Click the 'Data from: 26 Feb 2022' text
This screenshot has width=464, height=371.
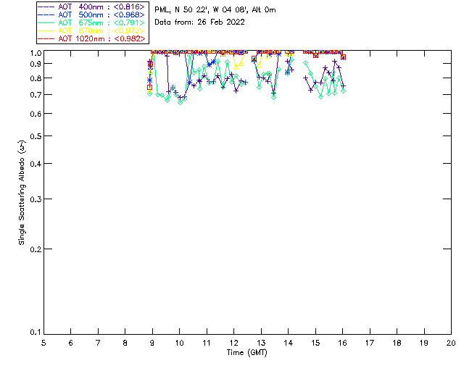click(200, 22)
